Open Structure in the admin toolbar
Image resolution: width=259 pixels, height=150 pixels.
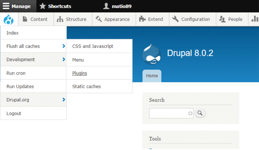point(72,19)
